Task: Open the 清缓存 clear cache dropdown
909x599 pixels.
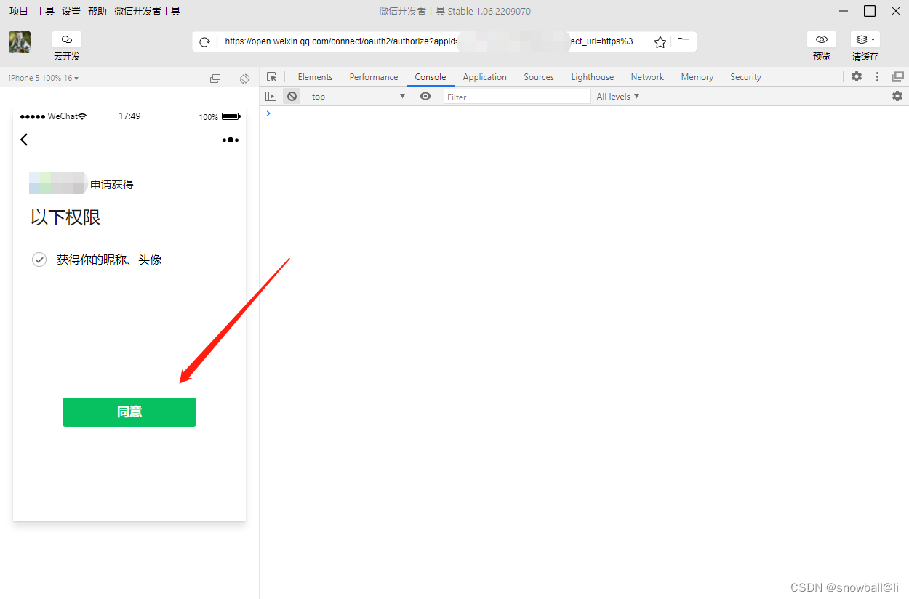Action: click(x=865, y=39)
